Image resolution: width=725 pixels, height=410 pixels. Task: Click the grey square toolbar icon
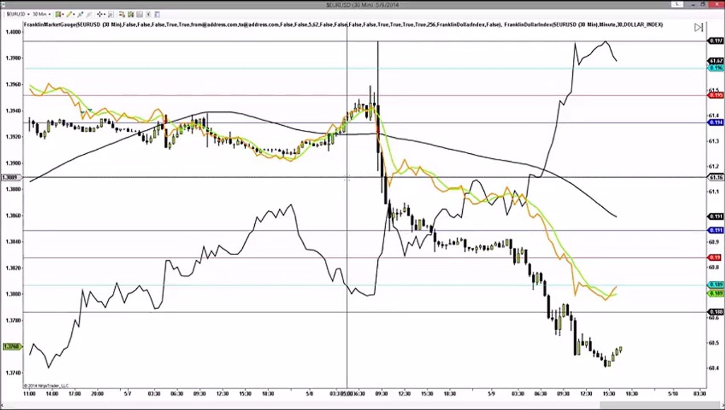click(x=140, y=14)
